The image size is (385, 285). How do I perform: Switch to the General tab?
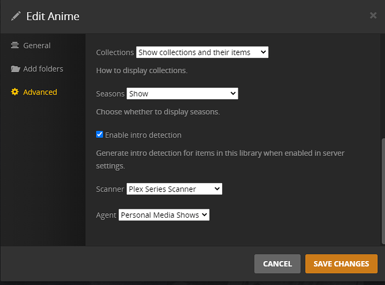point(37,46)
